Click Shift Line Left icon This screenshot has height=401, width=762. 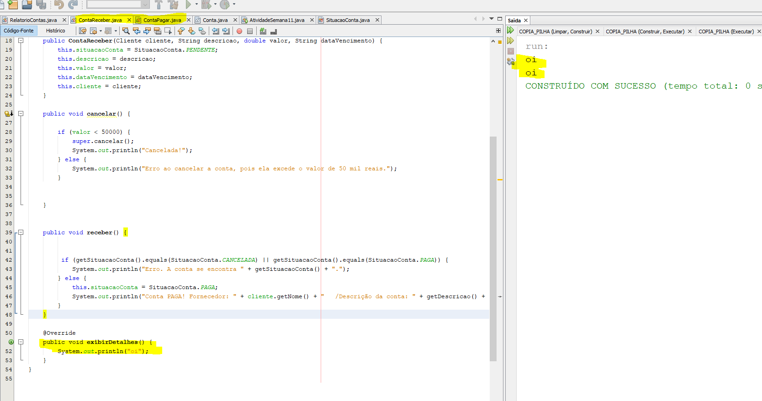pos(216,31)
